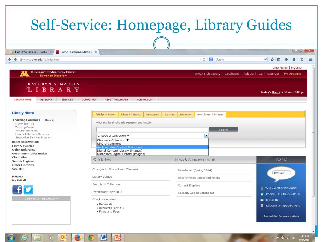Click the Hours button beside Learning Commons

[49, 120]
